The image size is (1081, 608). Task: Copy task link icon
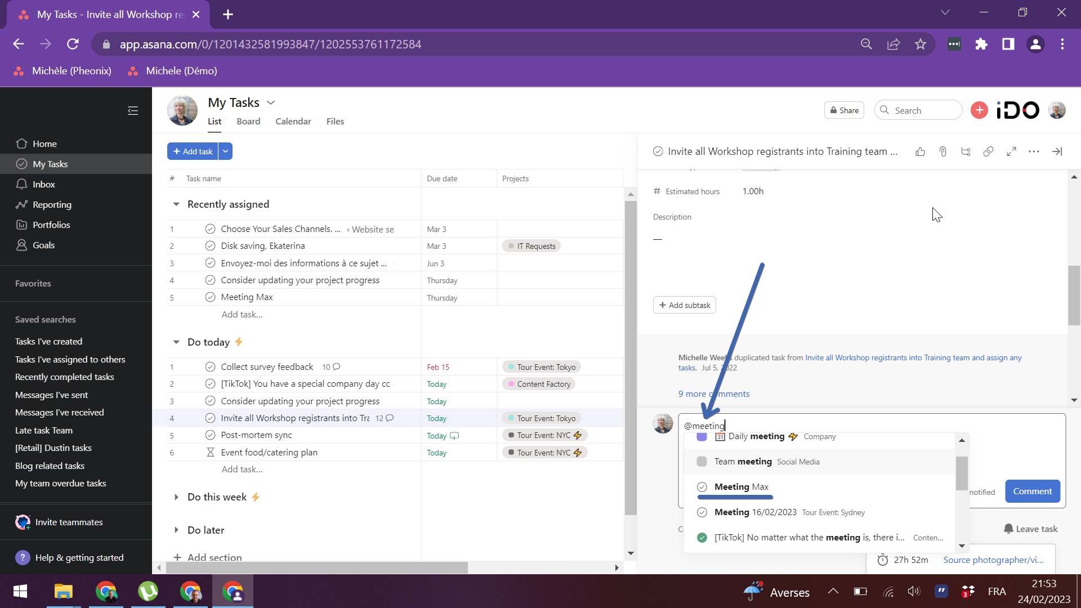click(x=988, y=151)
